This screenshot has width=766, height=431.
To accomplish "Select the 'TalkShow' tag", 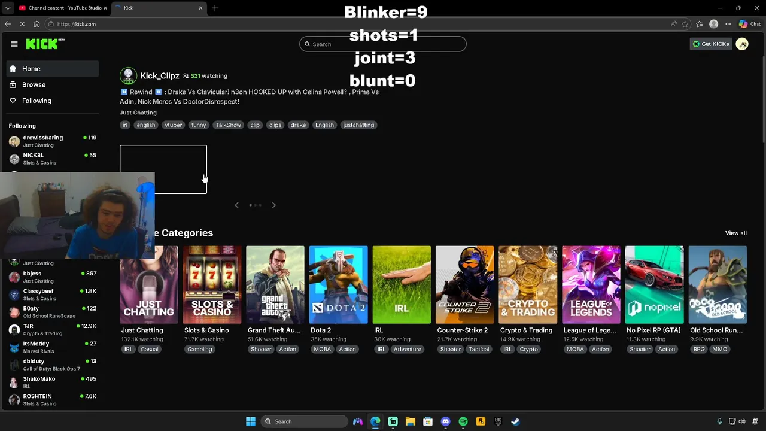I will (229, 125).
